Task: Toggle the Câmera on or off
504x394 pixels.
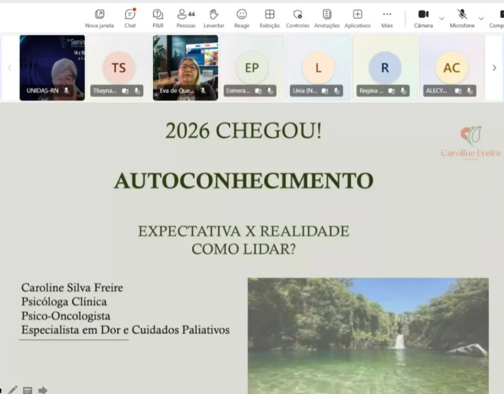Action: tap(423, 17)
